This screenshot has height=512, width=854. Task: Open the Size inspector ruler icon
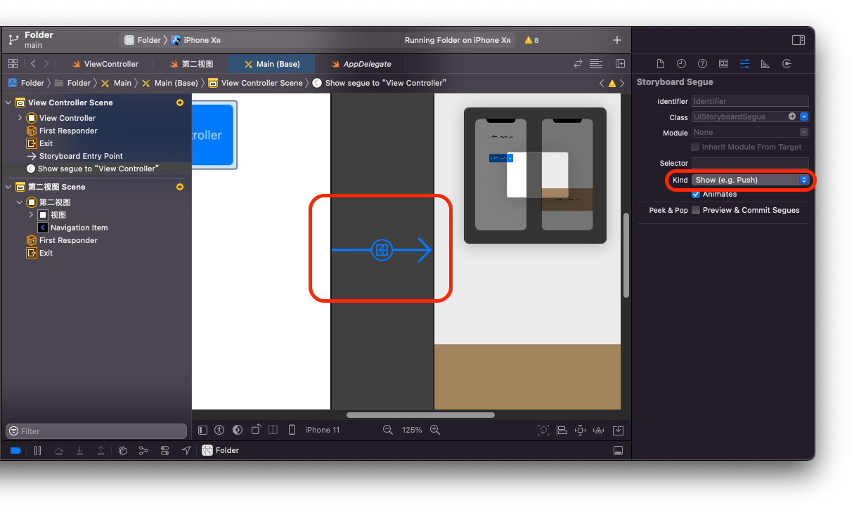765,64
